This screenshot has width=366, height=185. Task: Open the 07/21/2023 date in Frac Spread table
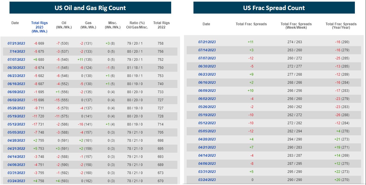point(207,42)
